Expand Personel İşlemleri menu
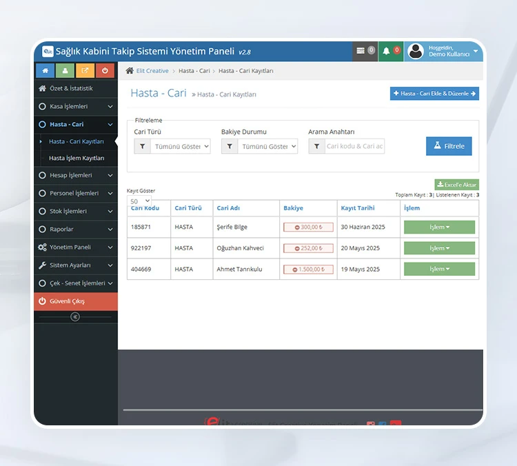This screenshot has width=517, height=466. [76, 193]
